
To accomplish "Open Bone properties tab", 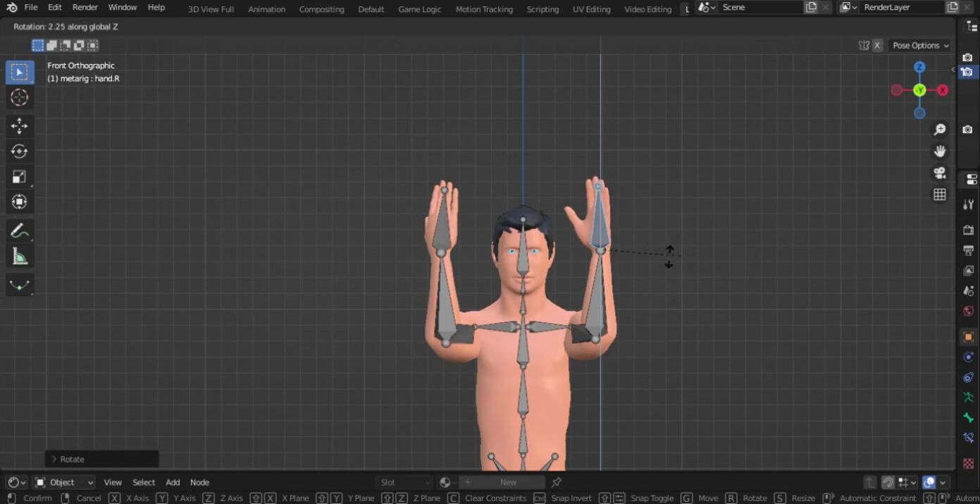I will [969, 418].
